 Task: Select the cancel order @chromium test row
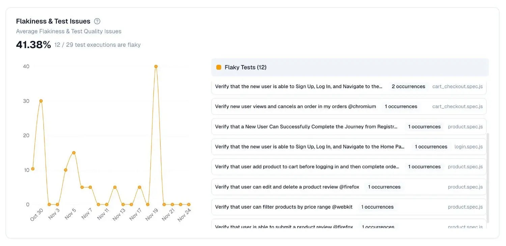pyautogui.click(x=295, y=106)
